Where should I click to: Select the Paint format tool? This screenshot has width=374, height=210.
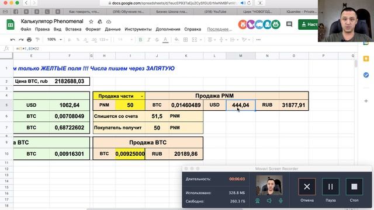pos(37,40)
